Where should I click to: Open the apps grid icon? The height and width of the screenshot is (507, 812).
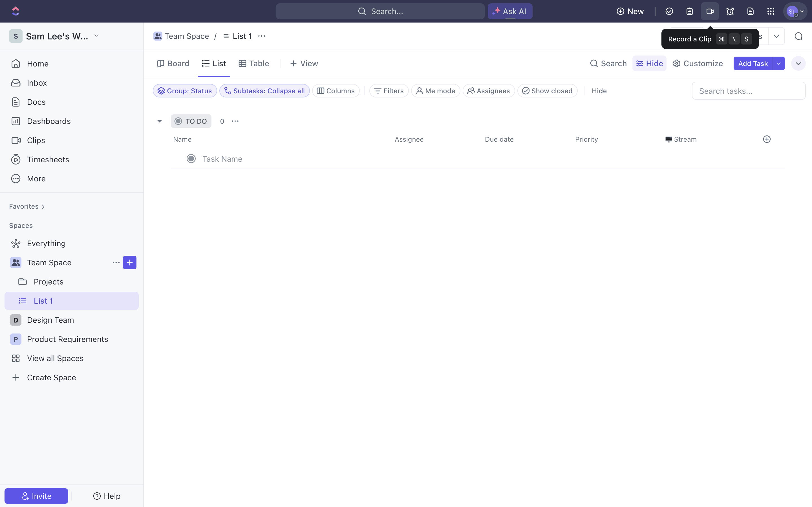[x=771, y=11]
